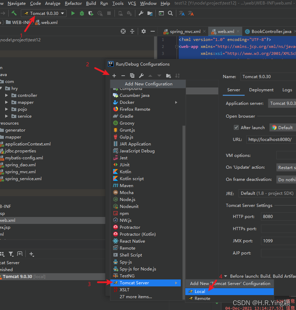Open the Refactor menu
Image resolution: width=296 pixels, height=310 pixels.
pyautogui.click(x=73, y=3)
